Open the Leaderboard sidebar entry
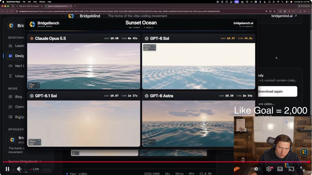312x175 pixels. point(17,46)
